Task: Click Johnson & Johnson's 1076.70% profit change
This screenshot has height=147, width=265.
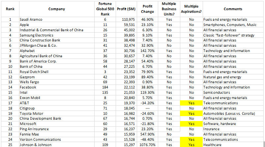Action: coord(147,145)
